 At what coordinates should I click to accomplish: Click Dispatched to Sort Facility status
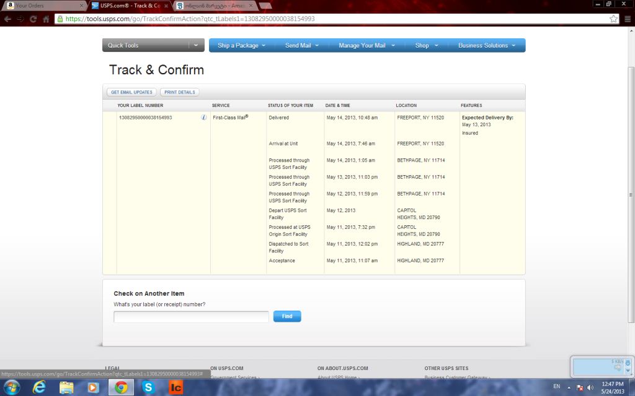tap(288, 247)
